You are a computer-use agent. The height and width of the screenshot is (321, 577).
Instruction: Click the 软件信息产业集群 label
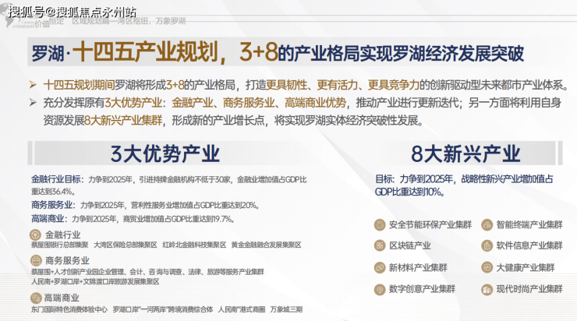[x=529, y=245]
